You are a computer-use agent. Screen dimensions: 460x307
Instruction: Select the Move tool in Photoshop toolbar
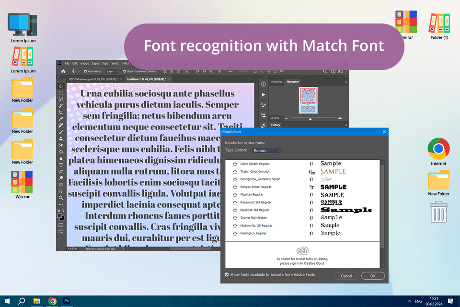pos(61,86)
